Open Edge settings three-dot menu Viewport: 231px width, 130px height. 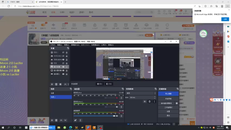pyautogui.click(x=228, y=6)
